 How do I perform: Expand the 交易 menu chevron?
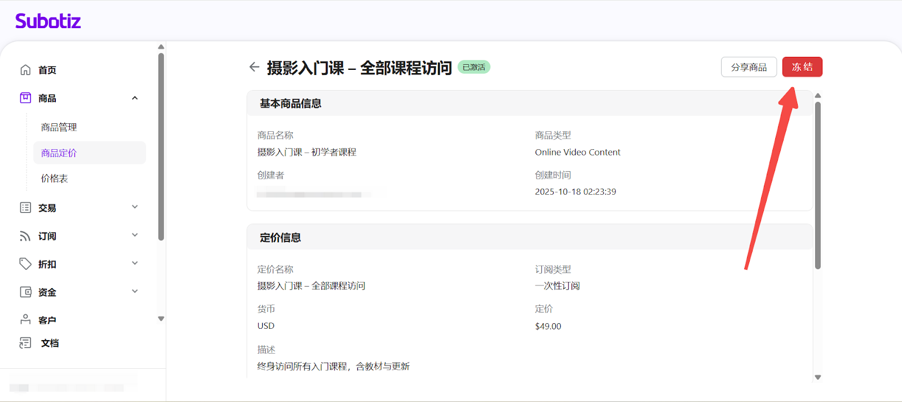135,207
